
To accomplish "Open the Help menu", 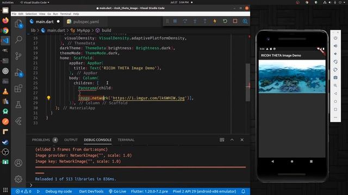I will click(76, 14).
